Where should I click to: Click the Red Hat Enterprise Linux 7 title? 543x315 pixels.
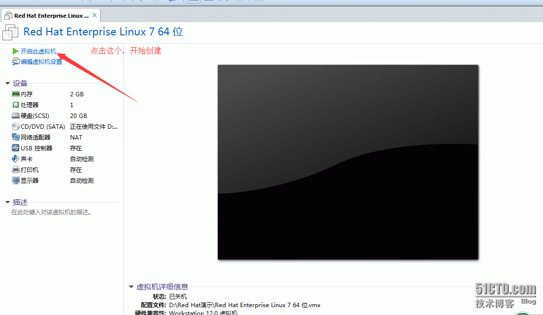coord(103,32)
